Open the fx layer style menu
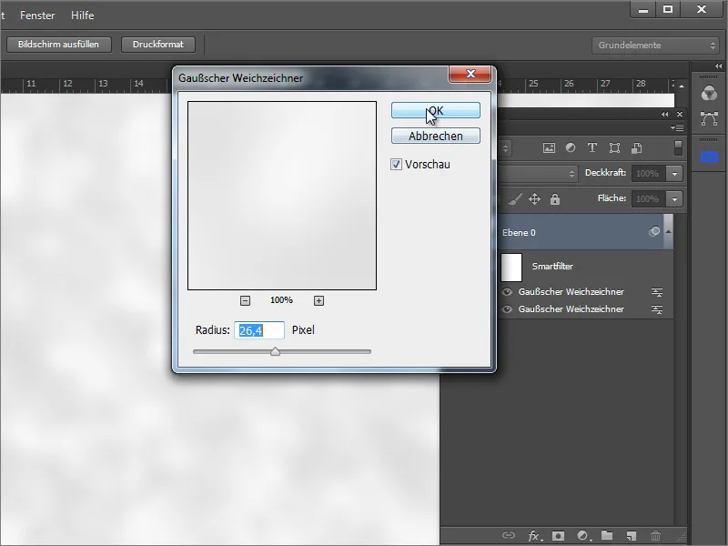Screen dimensions: 728x546 534,536
